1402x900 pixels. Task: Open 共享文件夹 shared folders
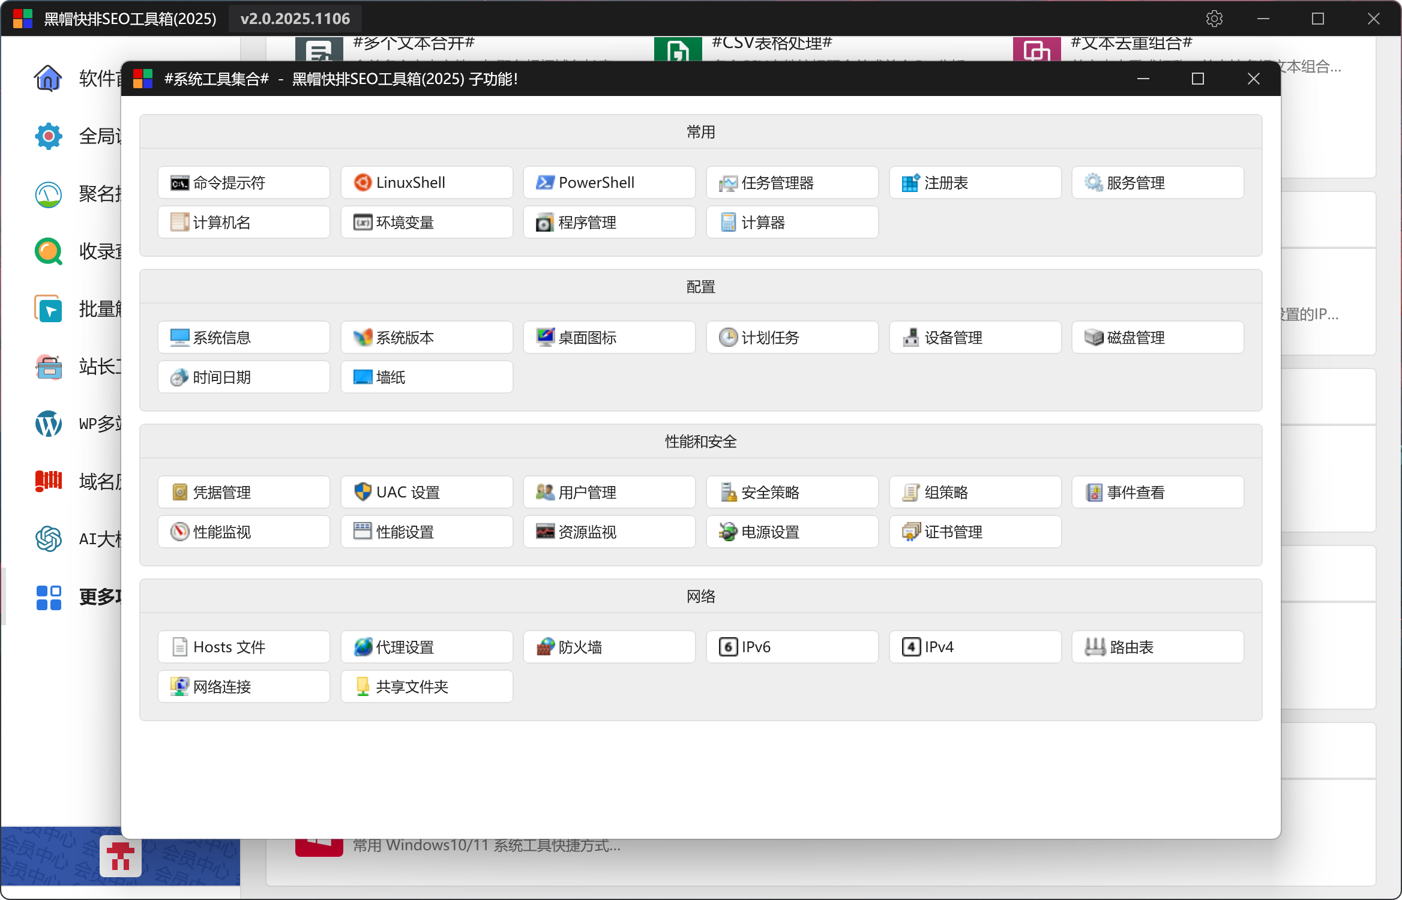(426, 686)
